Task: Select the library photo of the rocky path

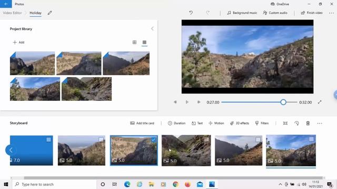Action: (x=86, y=89)
